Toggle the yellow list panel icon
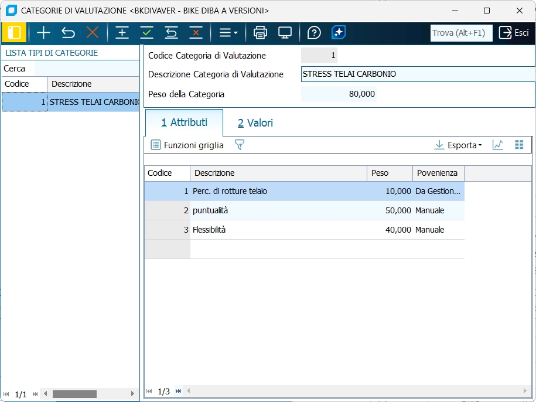The width and height of the screenshot is (536, 402). coord(13,33)
